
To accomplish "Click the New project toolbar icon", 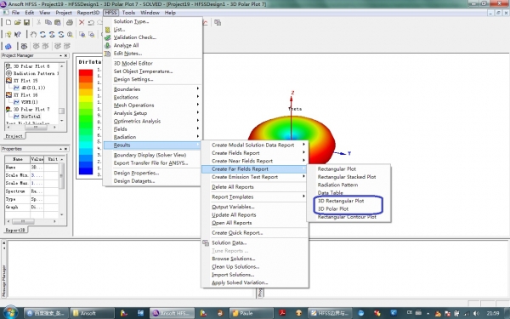I will (8, 22).
